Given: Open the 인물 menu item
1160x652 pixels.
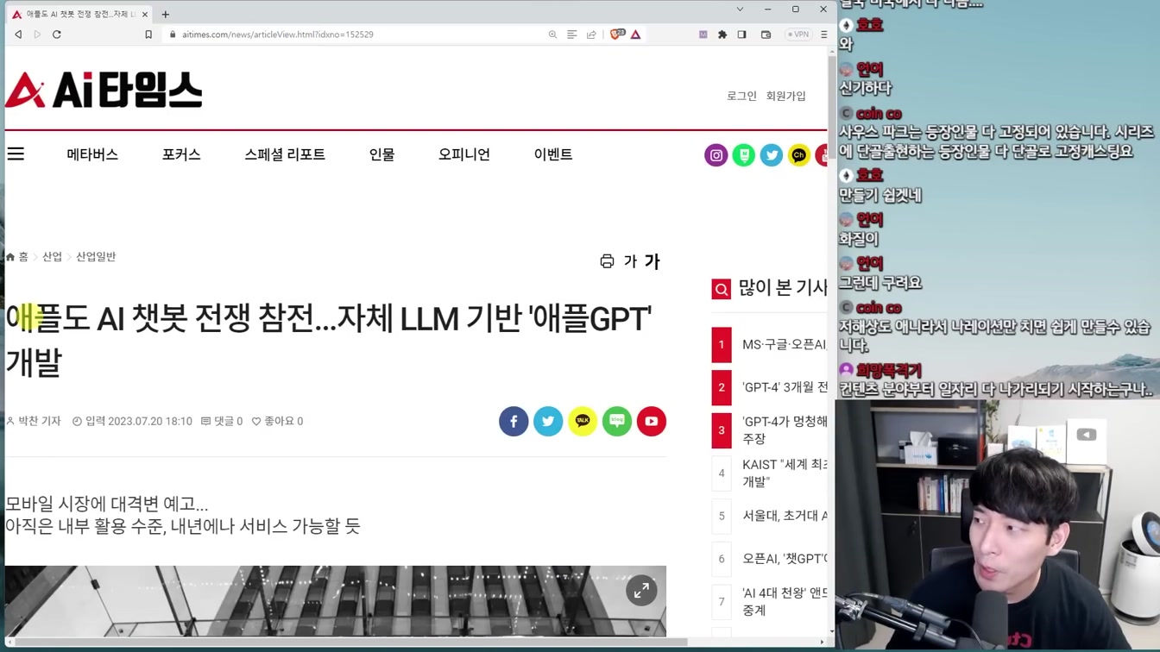Looking at the screenshot, I should [381, 154].
